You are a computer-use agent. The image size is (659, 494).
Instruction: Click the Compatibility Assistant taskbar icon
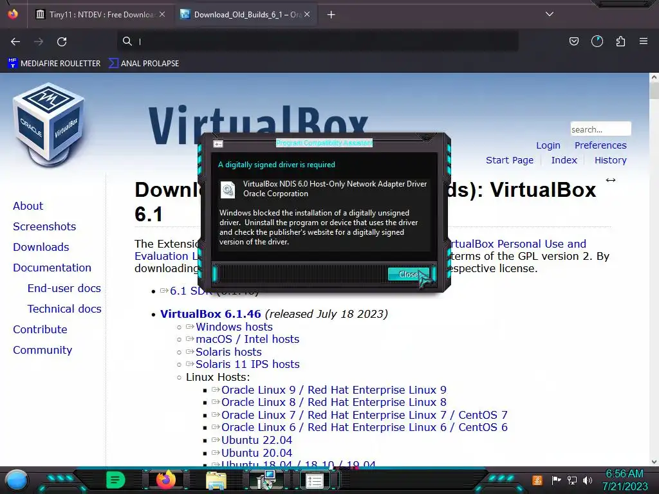click(x=314, y=481)
